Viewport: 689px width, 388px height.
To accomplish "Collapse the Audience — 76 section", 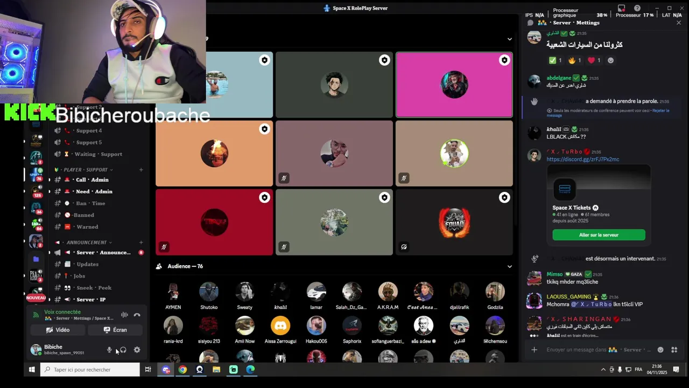I will (x=509, y=266).
